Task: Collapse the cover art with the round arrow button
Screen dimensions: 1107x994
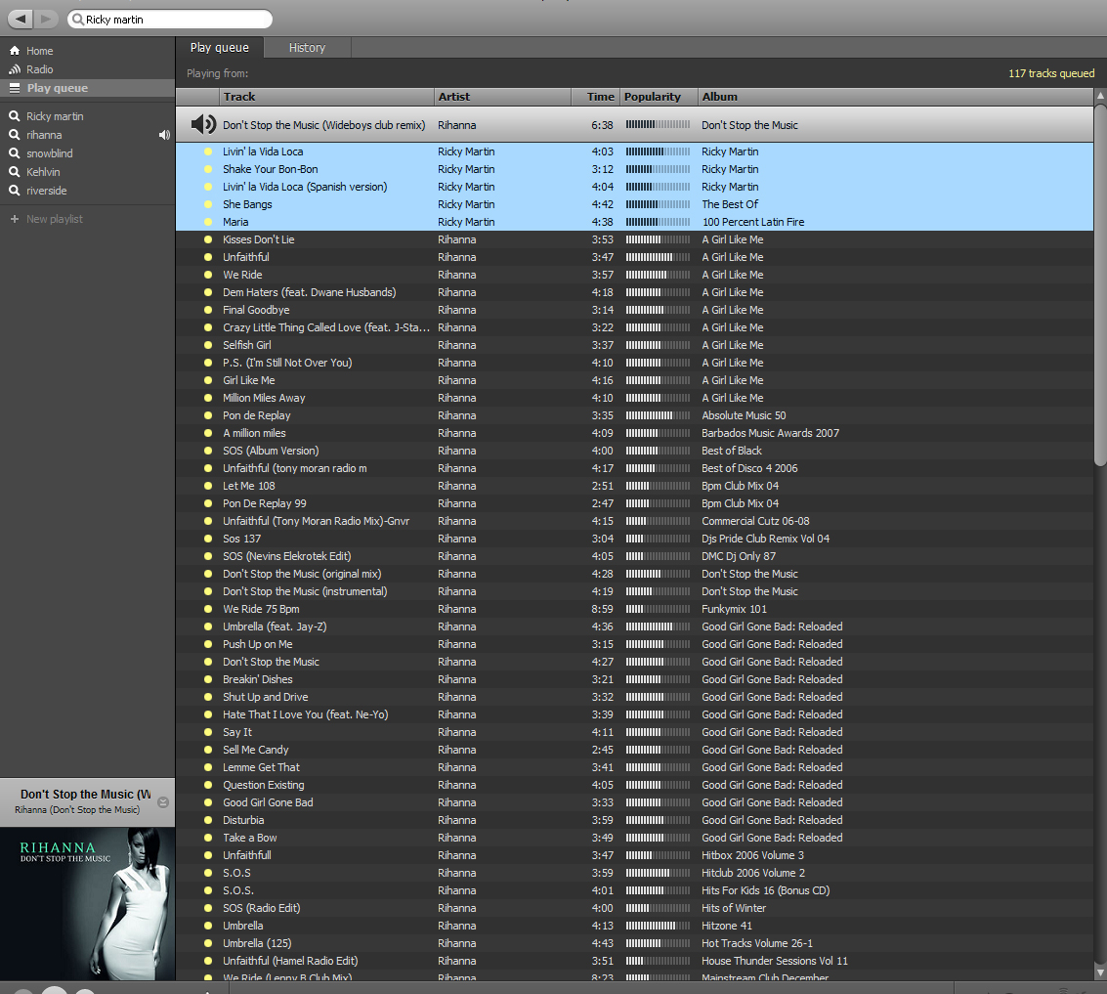Action: click(x=163, y=802)
